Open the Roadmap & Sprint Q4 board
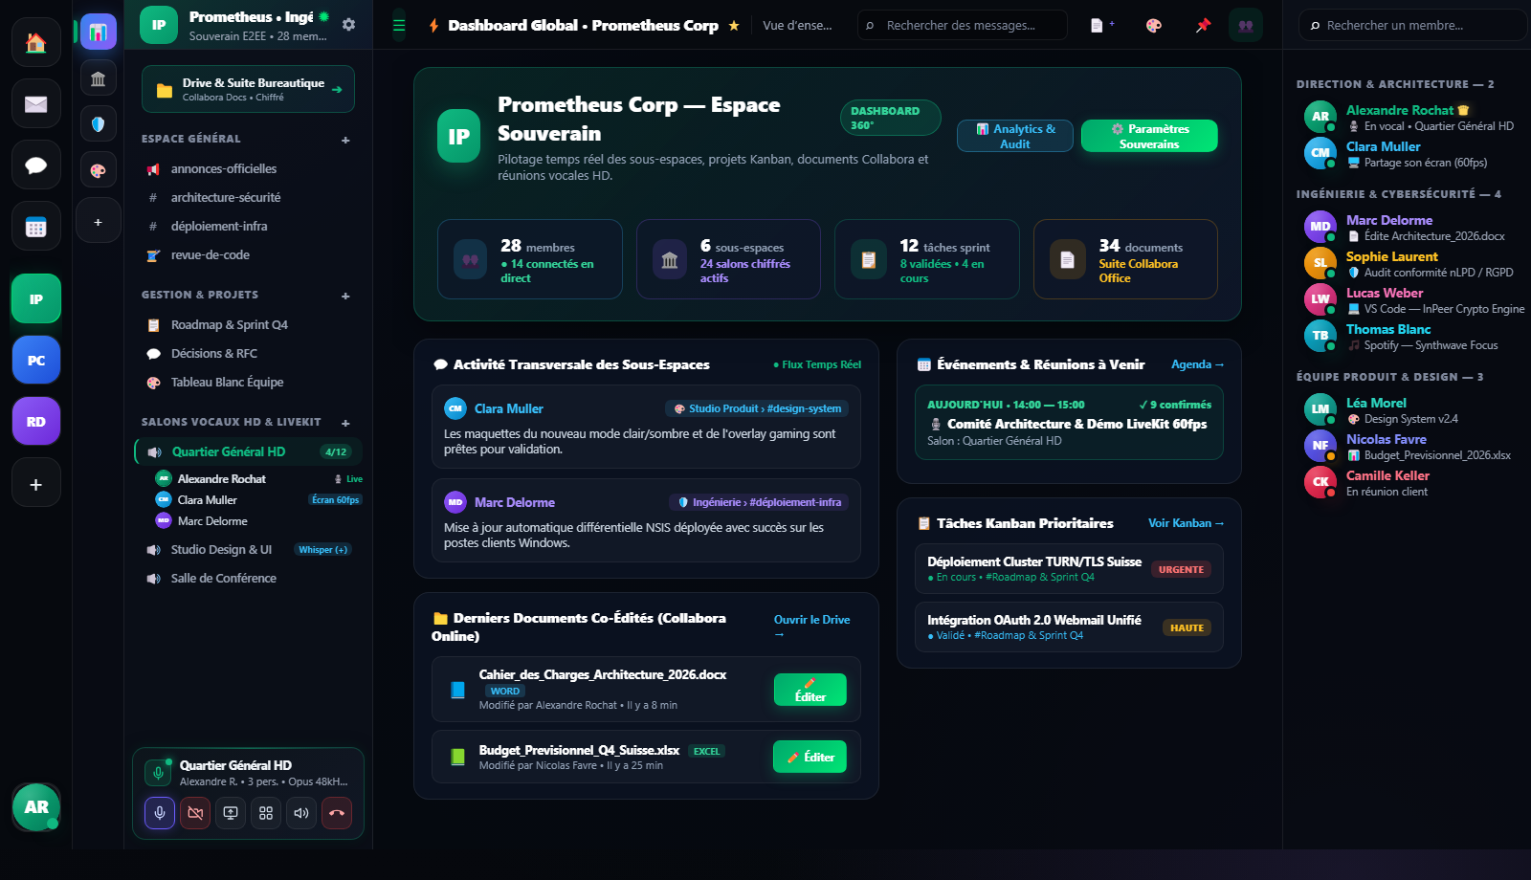This screenshot has width=1531, height=880. tap(249, 325)
